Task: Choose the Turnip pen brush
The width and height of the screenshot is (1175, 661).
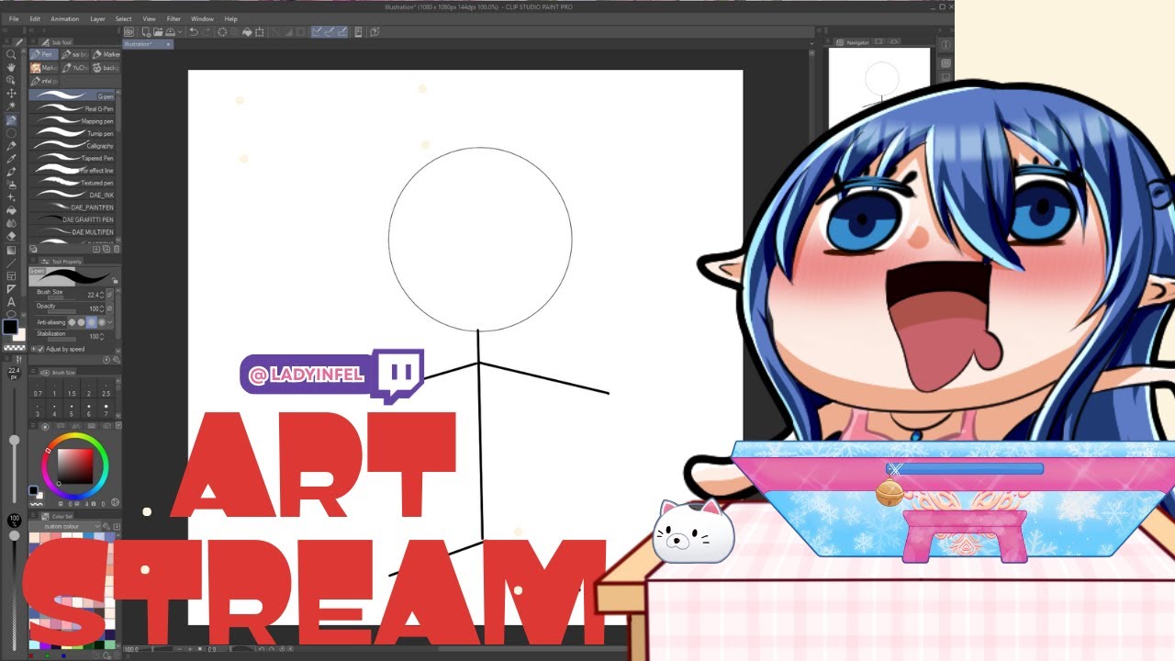Action: (73, 133)
